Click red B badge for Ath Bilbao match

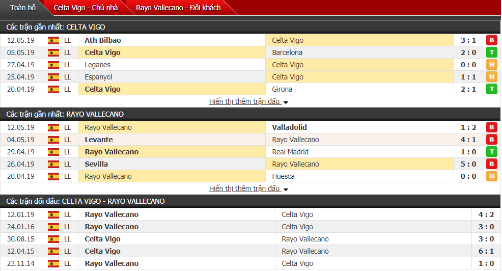pyautogui.click(x=492, y=40)
